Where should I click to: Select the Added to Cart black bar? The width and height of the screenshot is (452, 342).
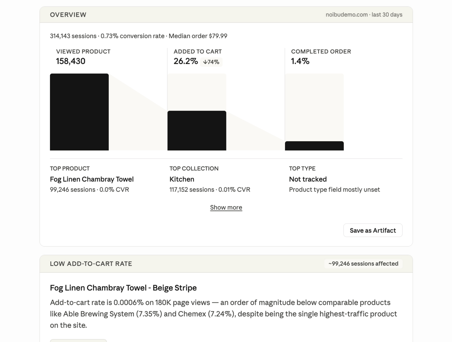tap(197, 131)
